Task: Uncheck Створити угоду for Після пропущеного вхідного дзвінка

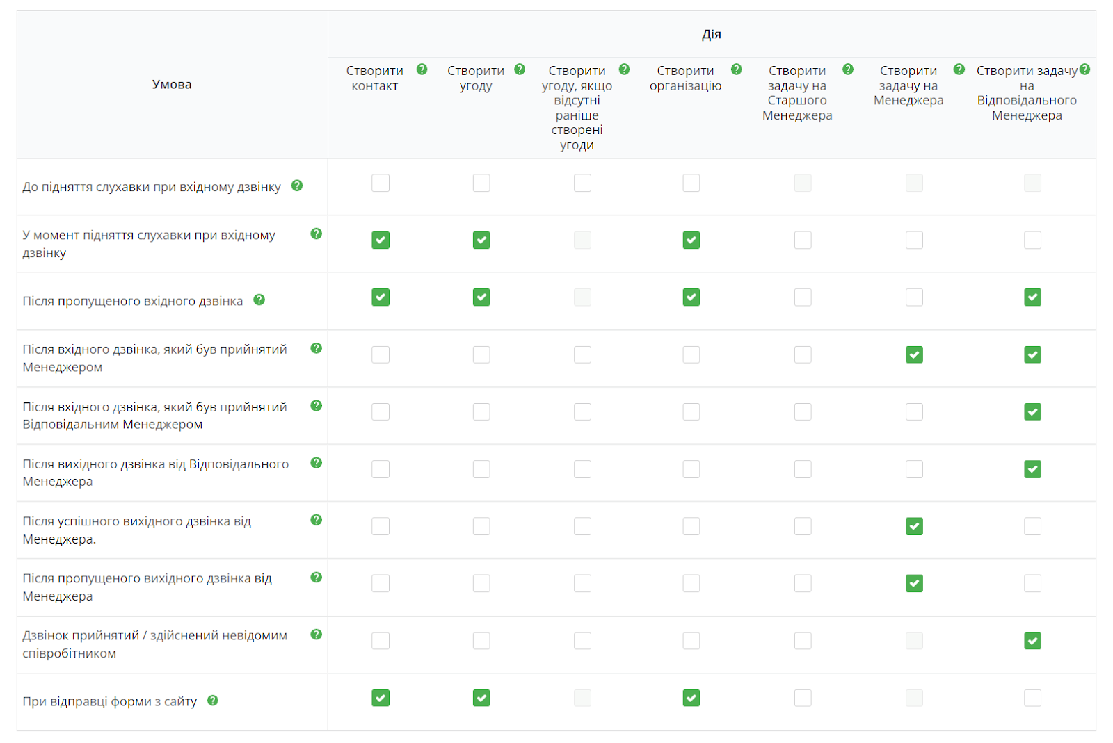Action: tap(481, 297)
